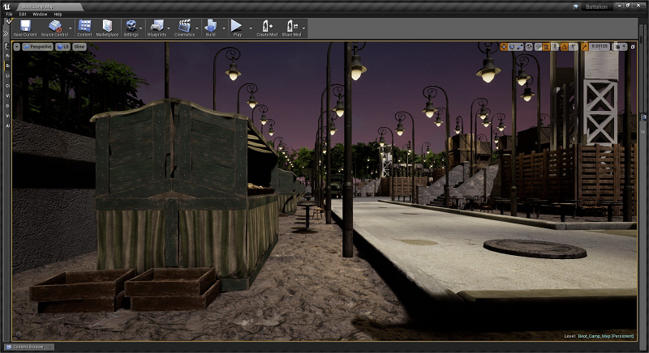Open the Marketplace icon
This screenshot has height=353, width=649.
[x=107, y=28]
